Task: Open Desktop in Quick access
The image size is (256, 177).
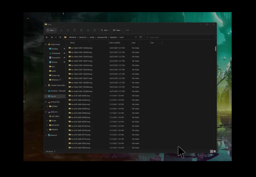Action: coord(55,49)
